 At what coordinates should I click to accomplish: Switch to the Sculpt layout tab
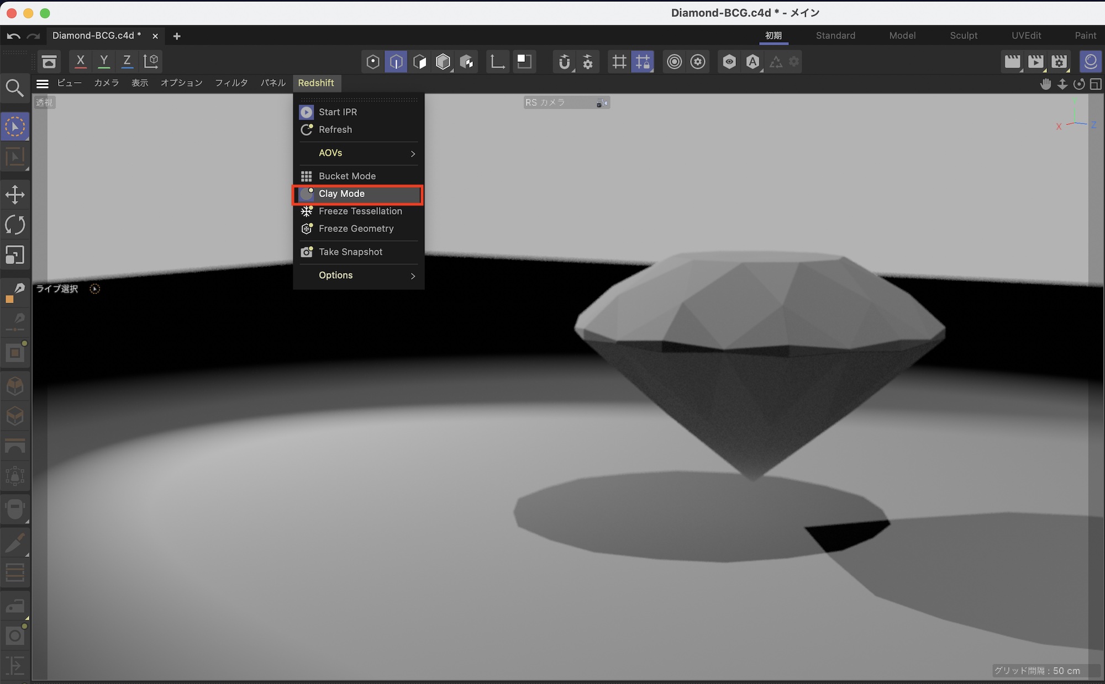click(x=963, y=35)
